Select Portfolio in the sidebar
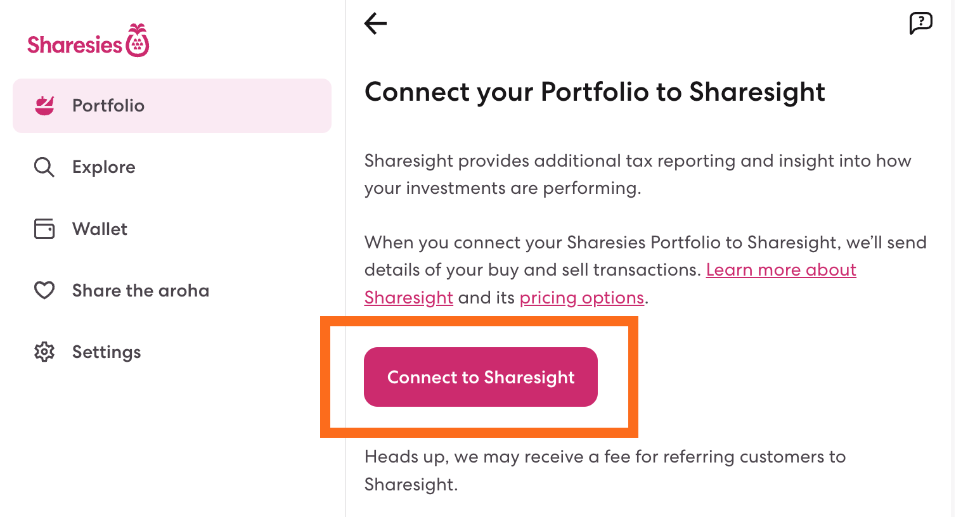Viewport: 968px width, 517px height. click(x=108, y=105)
